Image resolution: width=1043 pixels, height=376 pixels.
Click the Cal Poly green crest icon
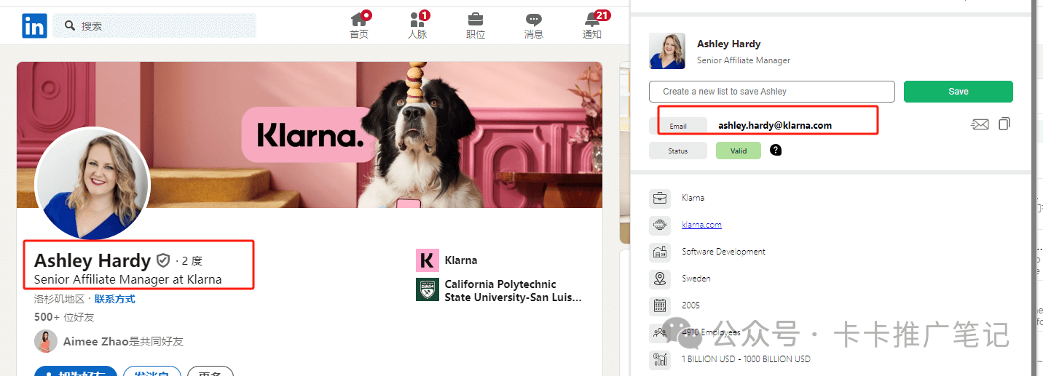(x=427, y=289)
